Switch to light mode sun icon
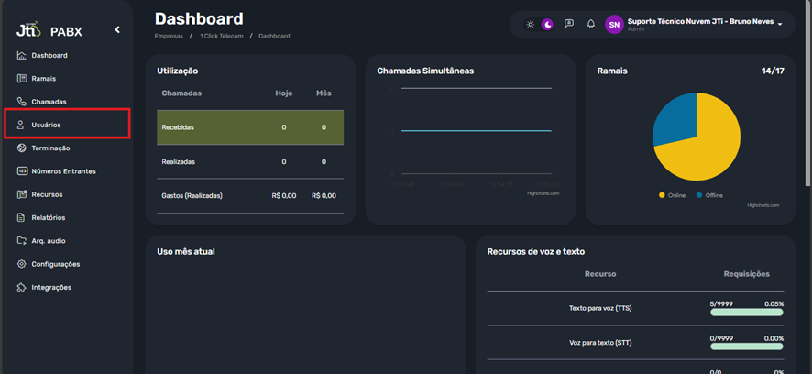The image size is (812, 374). 530,24
